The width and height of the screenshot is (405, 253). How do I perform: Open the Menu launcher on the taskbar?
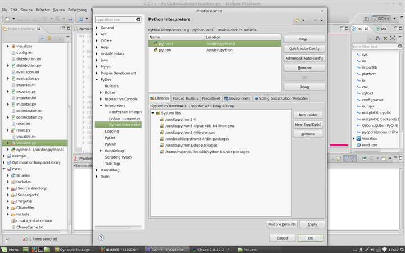pos(11,250)
